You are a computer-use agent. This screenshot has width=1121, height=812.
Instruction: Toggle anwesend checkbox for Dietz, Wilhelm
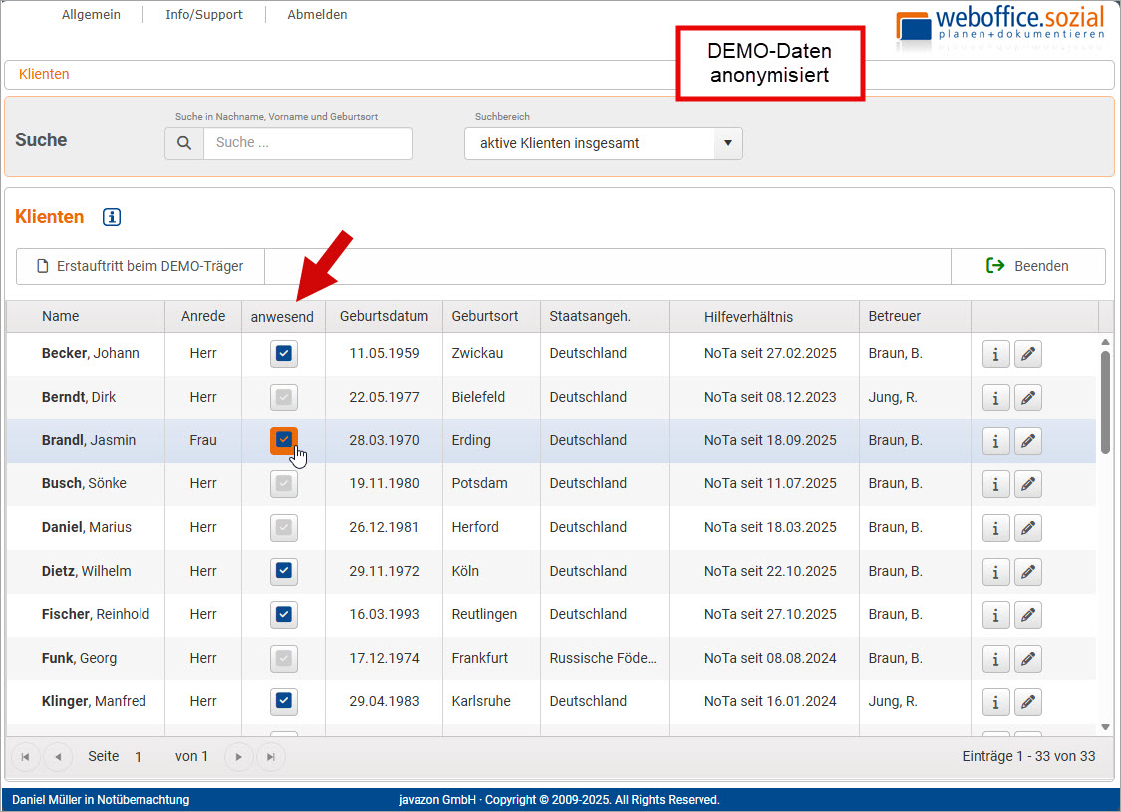click(x=284, y=571)
